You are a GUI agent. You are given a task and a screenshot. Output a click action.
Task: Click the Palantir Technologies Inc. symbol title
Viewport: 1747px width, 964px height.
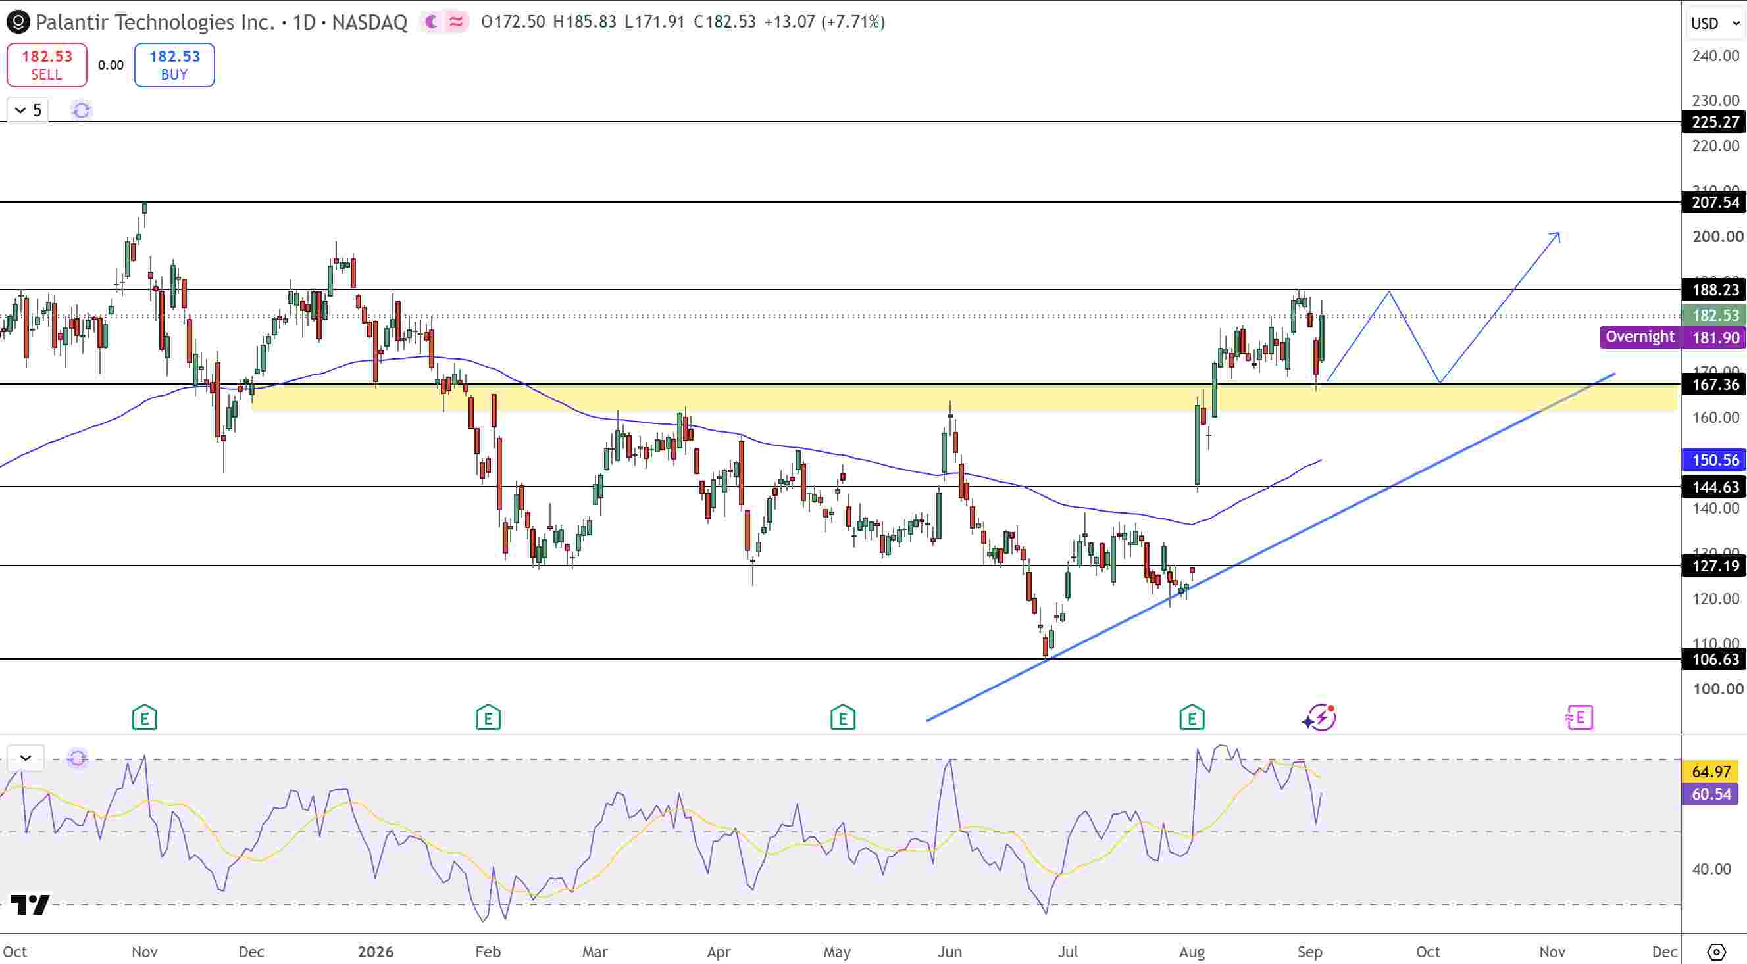click(155, 22)
